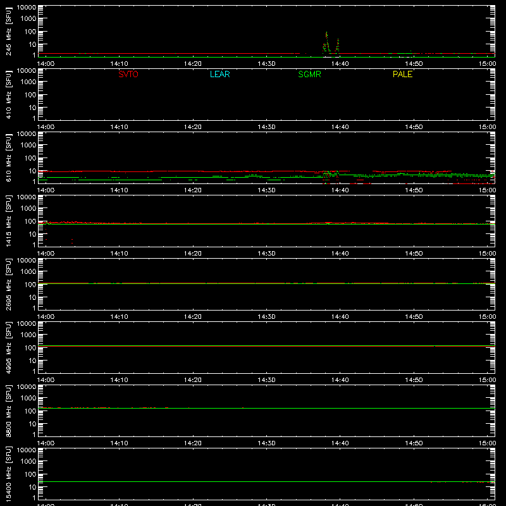
Task: Click the 100 y-axis value of 1415 MHz plot
Action: pos(30,221)
